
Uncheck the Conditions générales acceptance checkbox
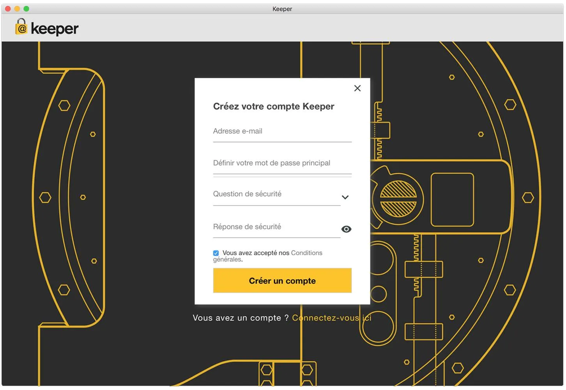coord(216,253)
